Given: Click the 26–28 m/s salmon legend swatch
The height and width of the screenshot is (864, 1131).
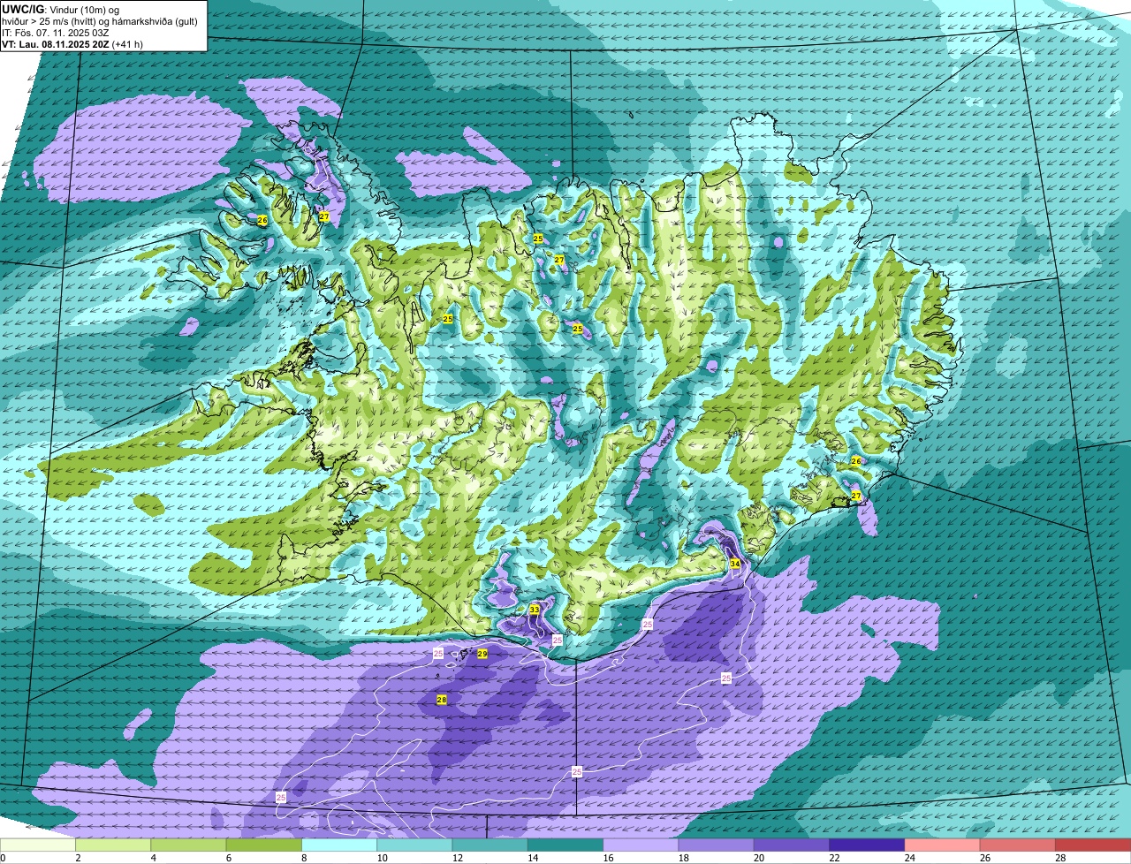Looking at the screenshot, I should tap(1018, 845).
